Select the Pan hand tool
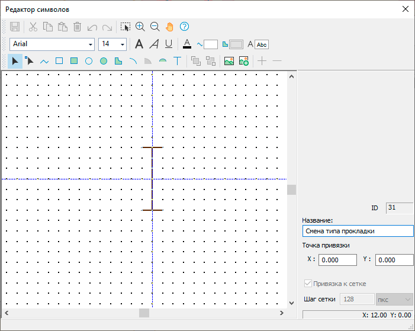This screenshot has height=331, width=415. click(x=170, y=27)
